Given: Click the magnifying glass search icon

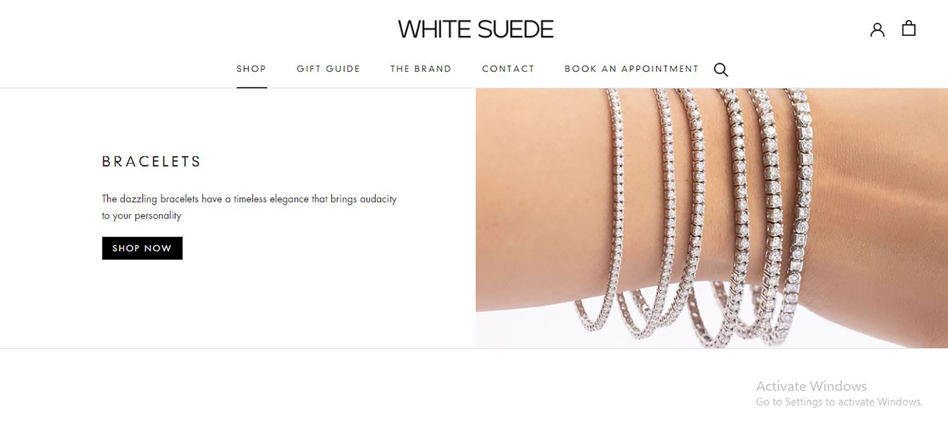Looking at the screenshot, I should [x=721, y=70].
